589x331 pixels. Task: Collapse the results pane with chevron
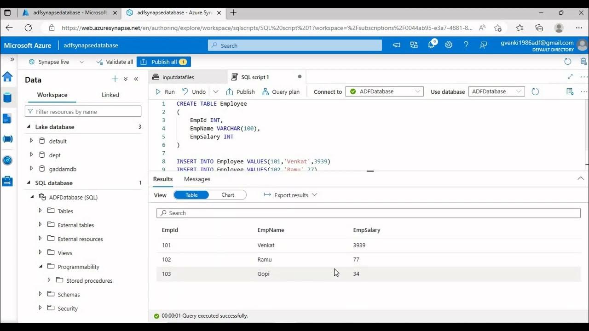click(580, 178)
